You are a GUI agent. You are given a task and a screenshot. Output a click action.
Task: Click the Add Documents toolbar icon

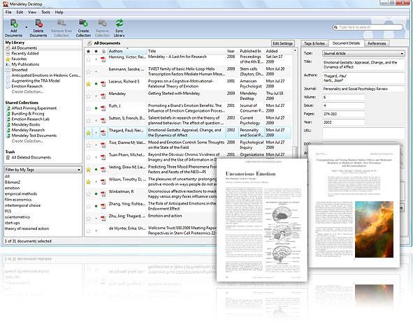14,28
